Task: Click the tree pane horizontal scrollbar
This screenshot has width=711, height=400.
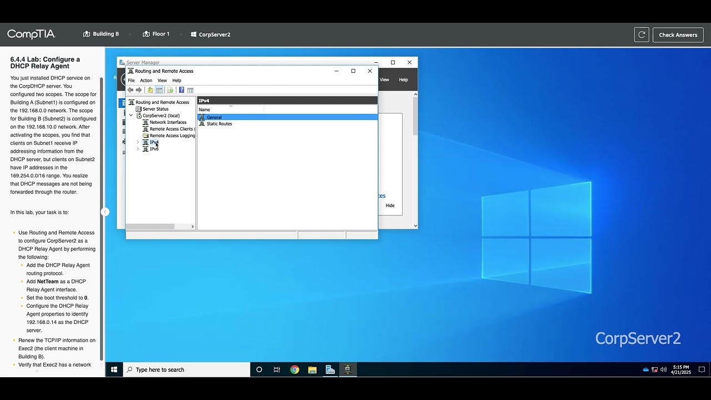Action: coord(150,226)
